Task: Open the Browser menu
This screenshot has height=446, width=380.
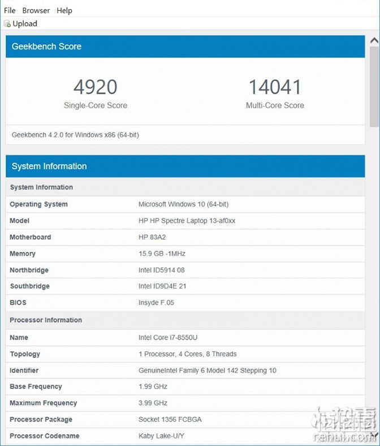Action: click(36, 11)
